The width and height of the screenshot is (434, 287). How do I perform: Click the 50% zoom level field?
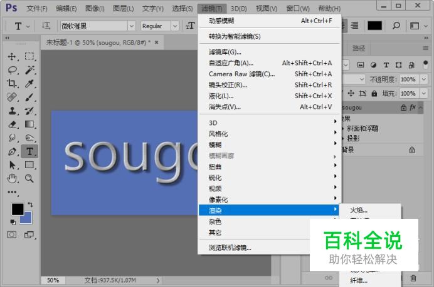(53, 280)
